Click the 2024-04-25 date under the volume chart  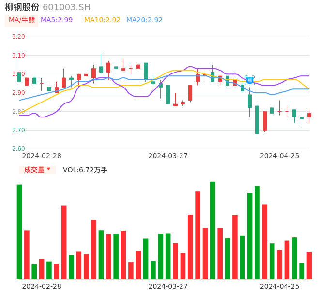[x=280, y=286]
